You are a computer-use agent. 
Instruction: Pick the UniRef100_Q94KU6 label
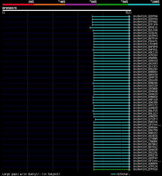click(x=145, y=91)
